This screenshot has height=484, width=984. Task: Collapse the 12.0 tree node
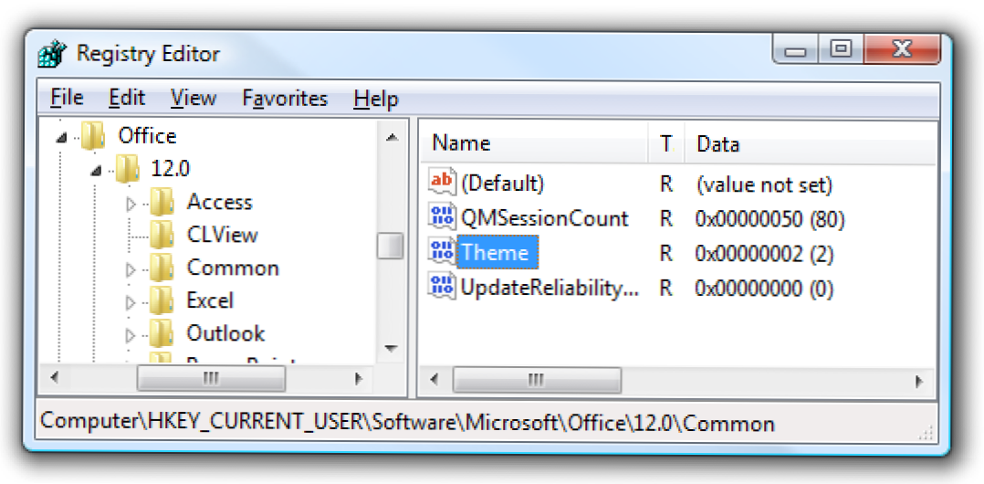point(96,170)
